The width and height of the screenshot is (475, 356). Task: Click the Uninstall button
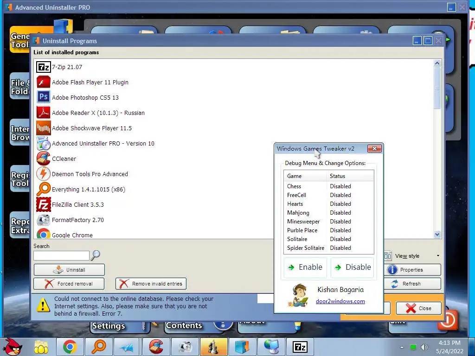(70, 270)
